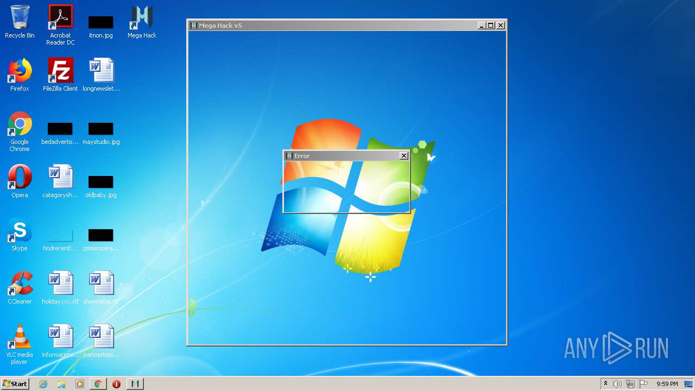
Task: Open Skype desktop shortcut
Action: click(x=20, y=235)
